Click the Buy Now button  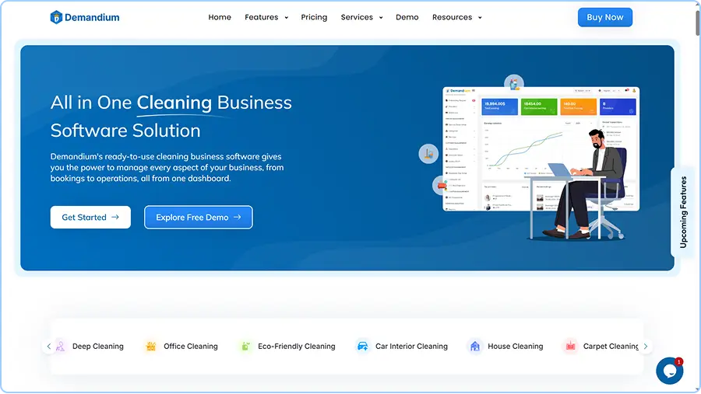(605, 17)
